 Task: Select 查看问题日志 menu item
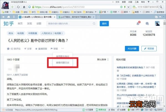[63, 63]
